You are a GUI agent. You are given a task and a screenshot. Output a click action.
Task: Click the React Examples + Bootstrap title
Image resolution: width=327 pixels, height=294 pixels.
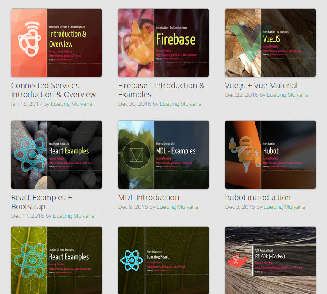pos(41,202)
